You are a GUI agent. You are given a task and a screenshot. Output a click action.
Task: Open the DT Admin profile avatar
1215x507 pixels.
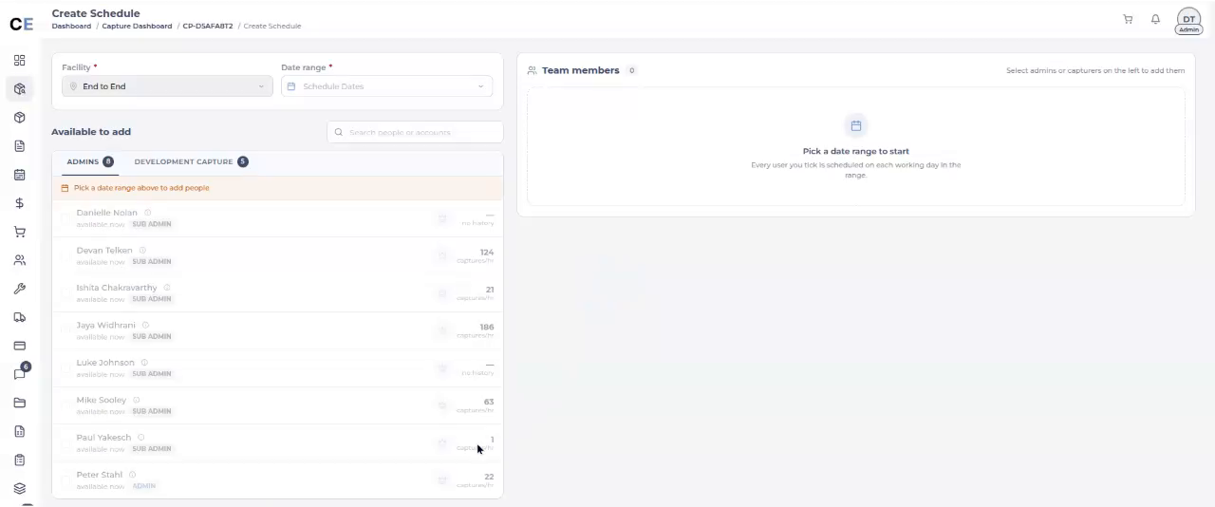1188,21
